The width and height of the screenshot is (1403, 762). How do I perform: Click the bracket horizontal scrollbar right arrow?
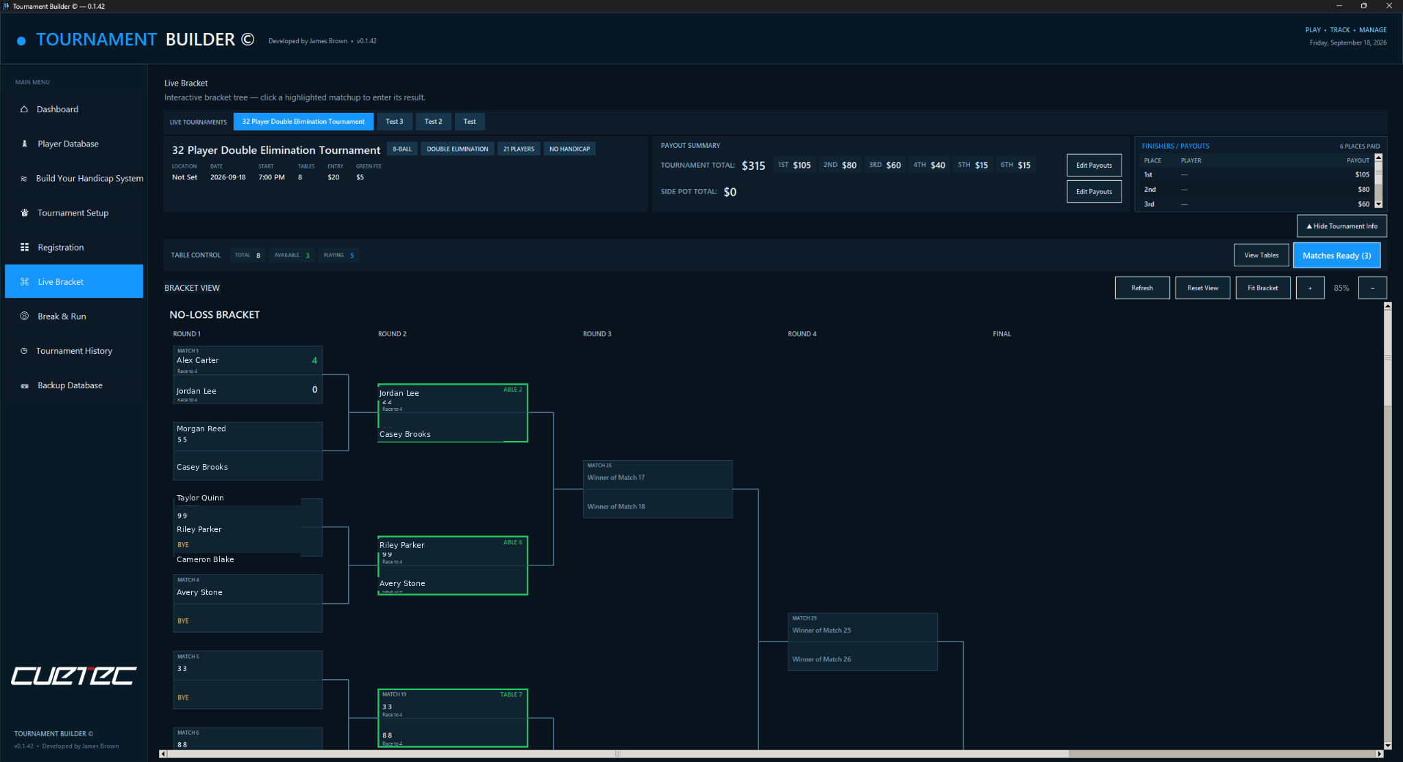tap(1380, 754)
